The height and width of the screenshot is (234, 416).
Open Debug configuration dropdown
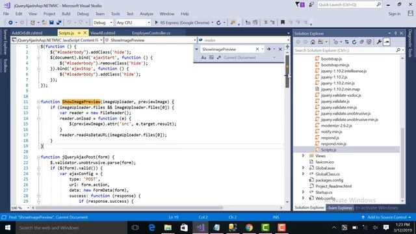(103, 23)
